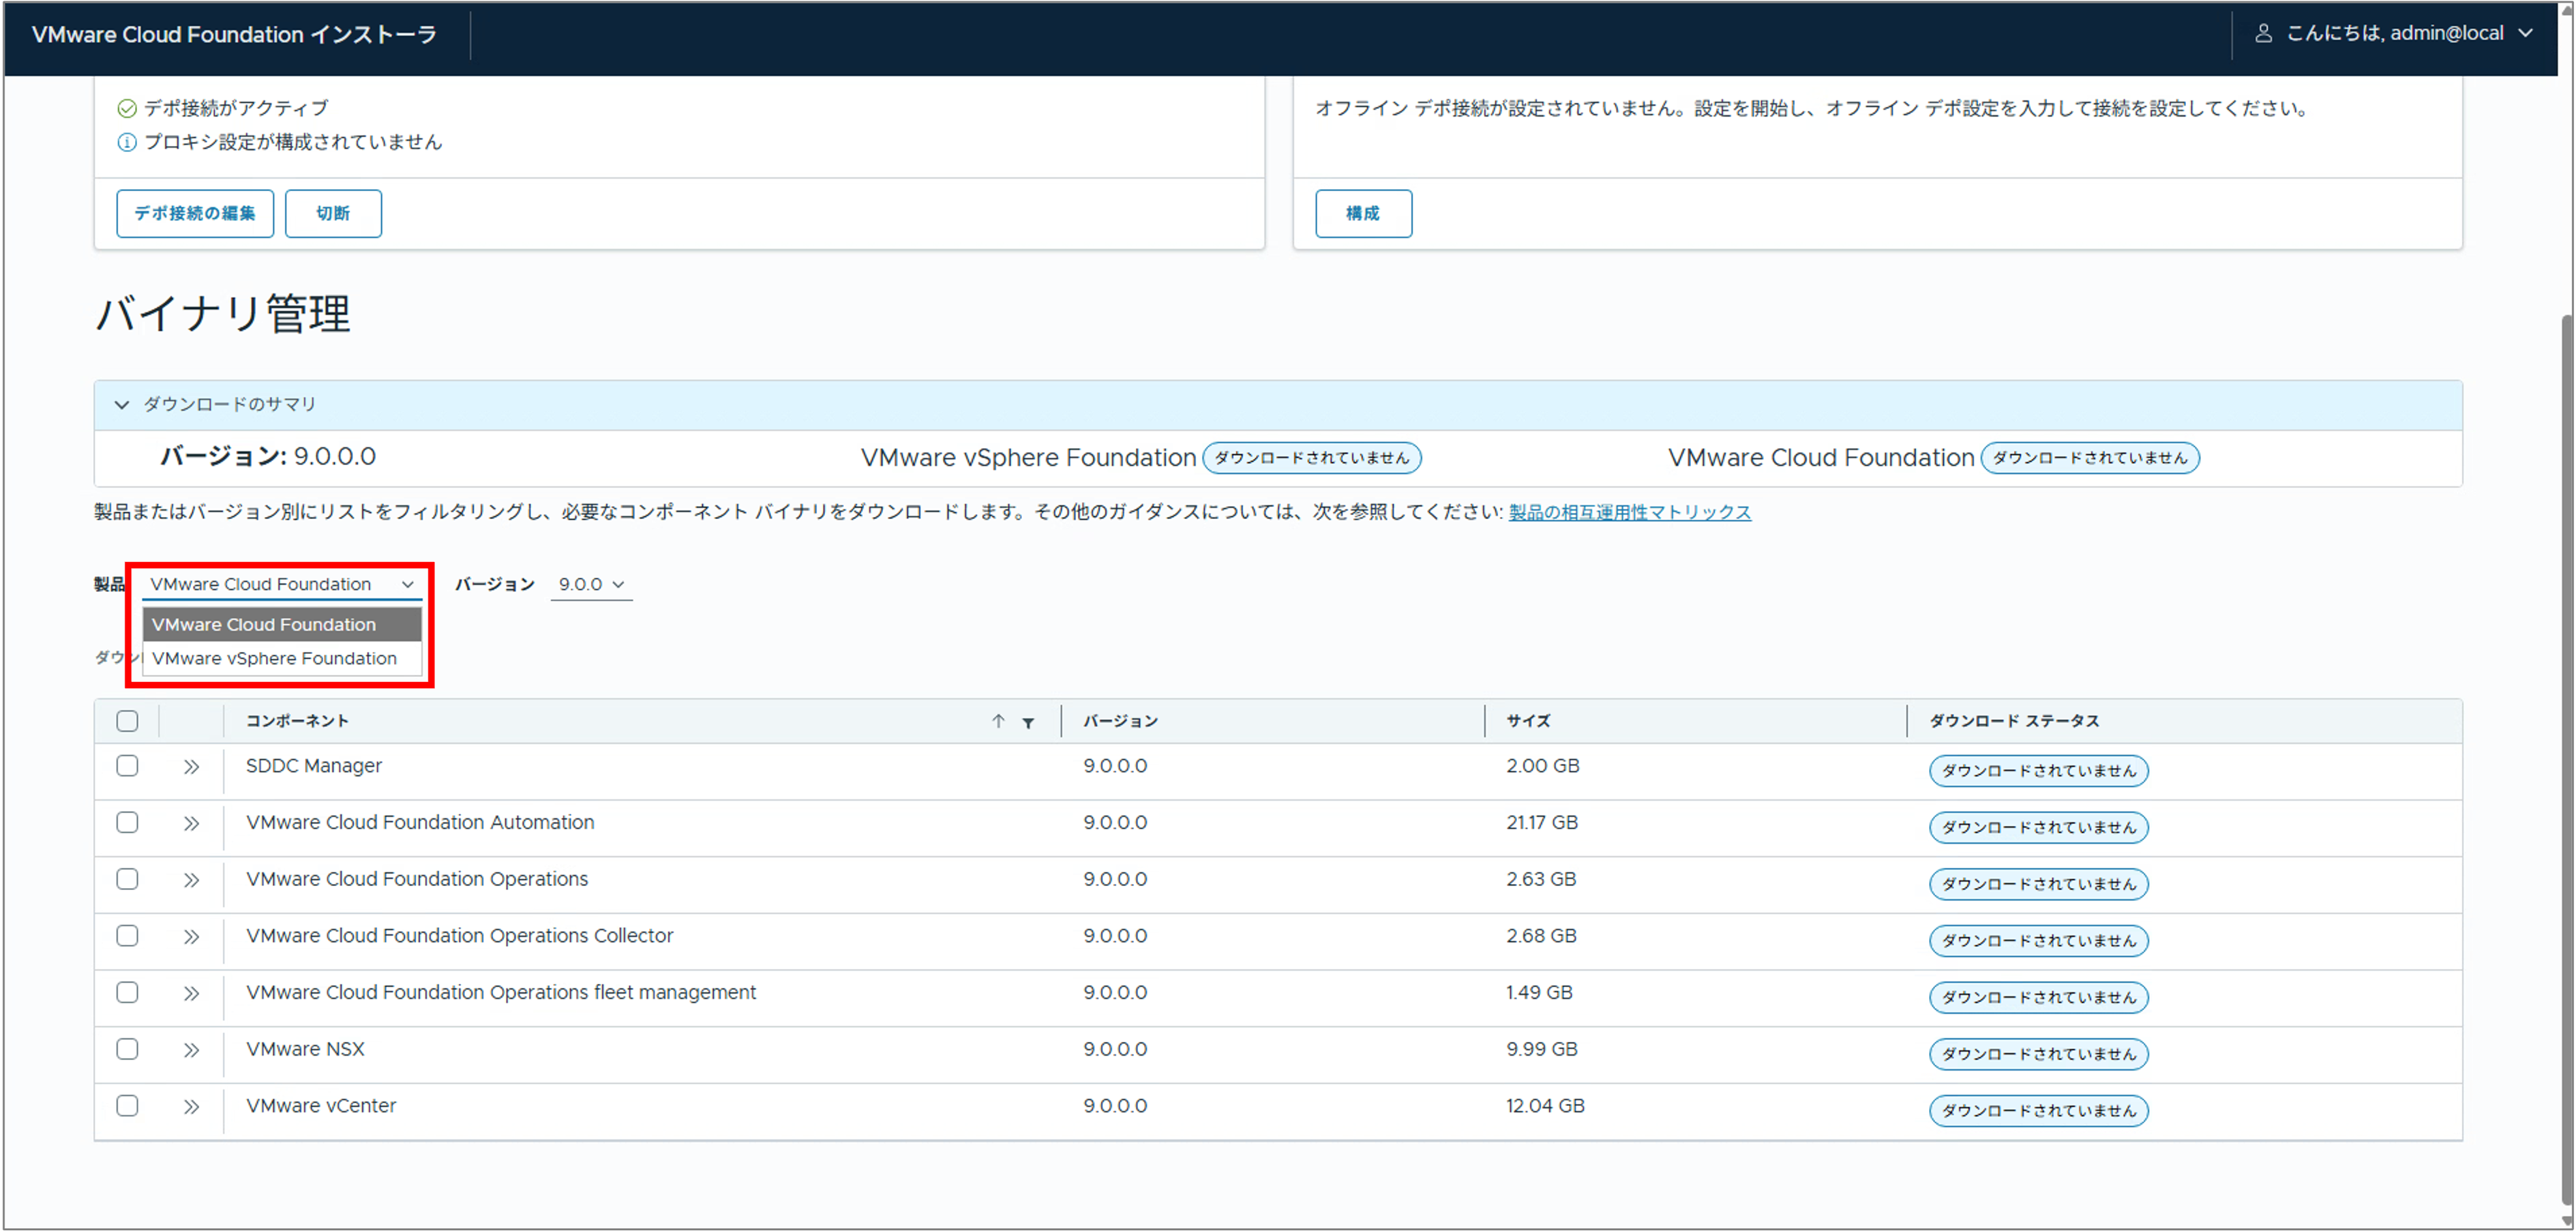Click the 構成 button for offline depot

coord(1363,213)
